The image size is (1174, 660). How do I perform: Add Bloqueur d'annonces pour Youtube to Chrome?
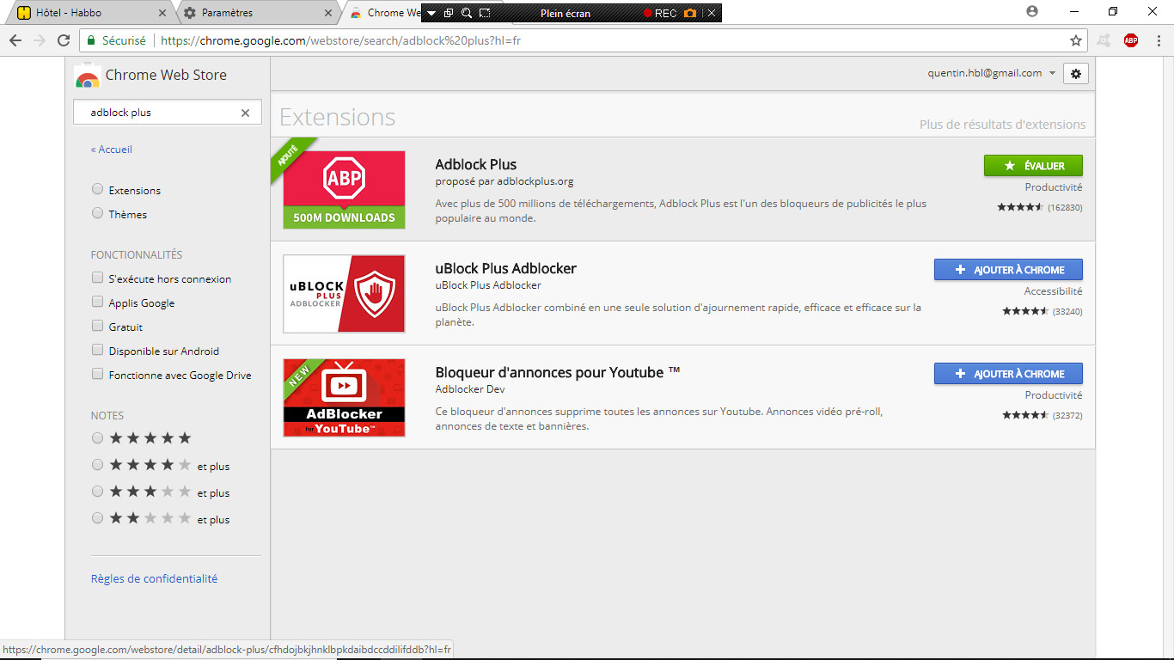1008,374
